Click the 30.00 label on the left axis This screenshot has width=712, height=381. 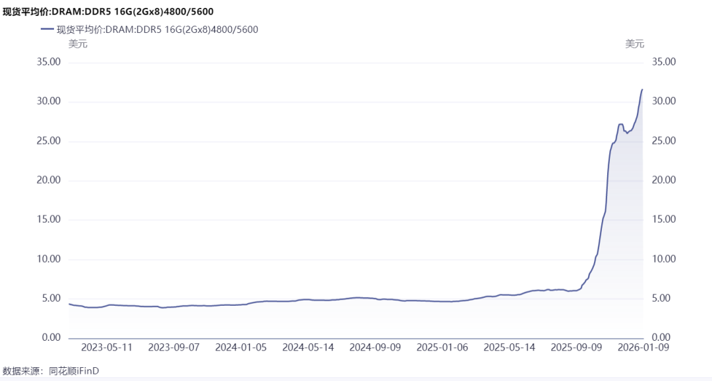[49, 101]
